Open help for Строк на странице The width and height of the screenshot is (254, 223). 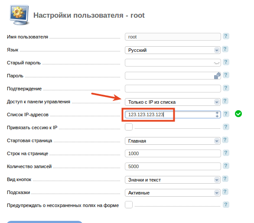(226, 153)
